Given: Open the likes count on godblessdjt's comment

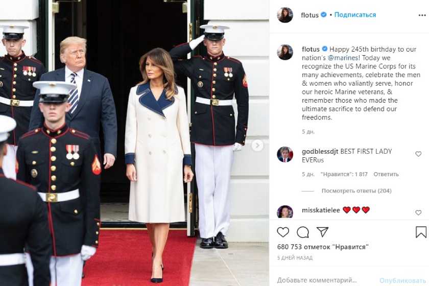Looking at the screenshot, I should point(344,174).
